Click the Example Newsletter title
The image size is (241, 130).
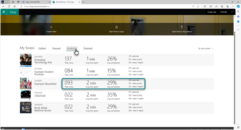click(x=46, y=84)
